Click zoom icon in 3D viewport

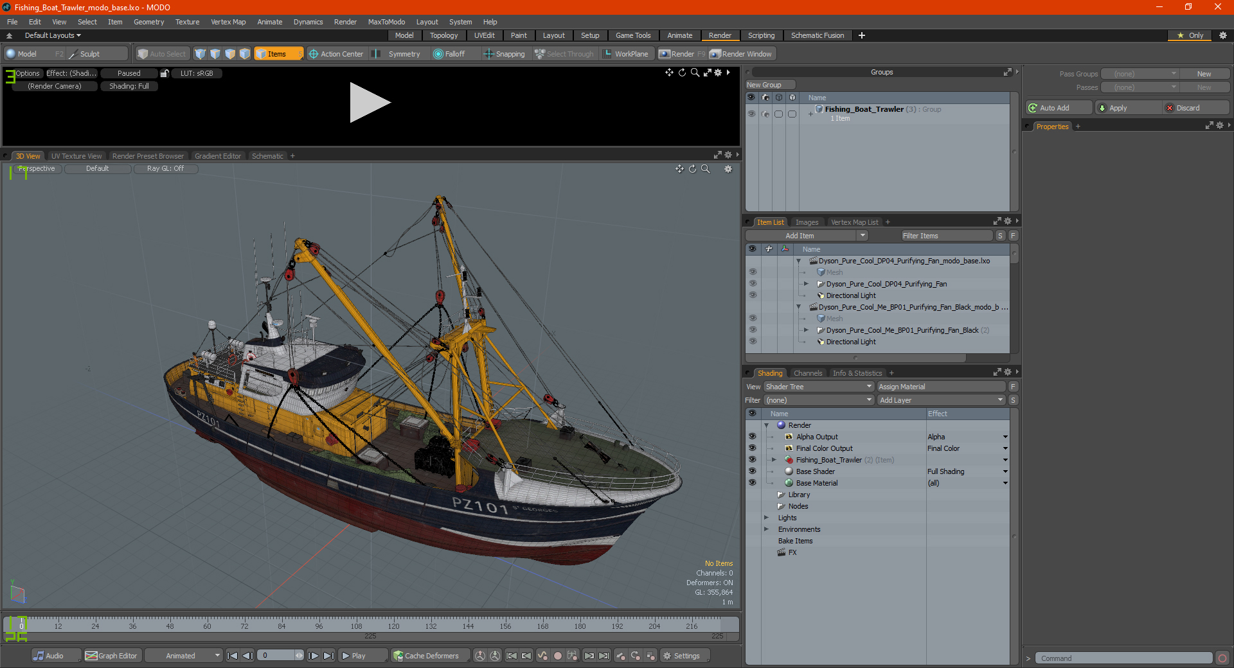[705, 169]
